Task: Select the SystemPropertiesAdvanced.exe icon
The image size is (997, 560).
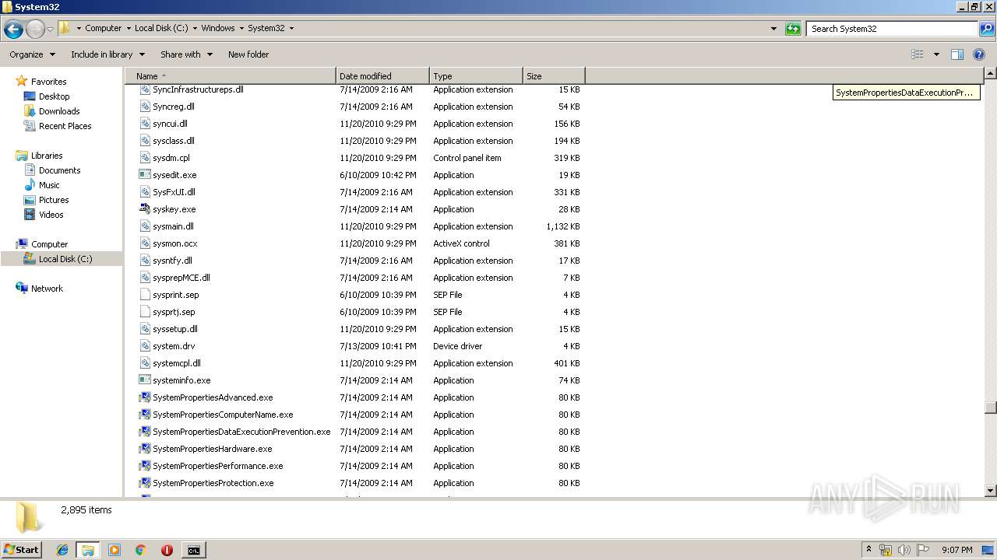Action: [x=145, y=397]
